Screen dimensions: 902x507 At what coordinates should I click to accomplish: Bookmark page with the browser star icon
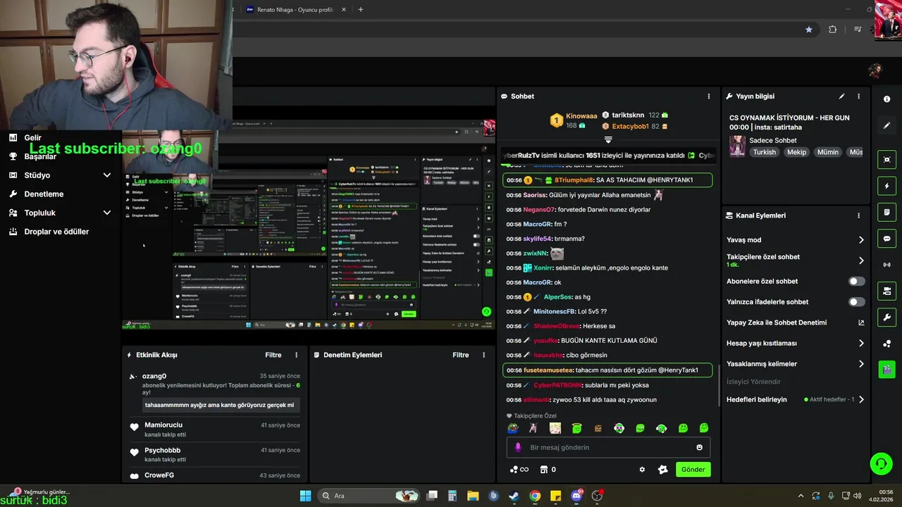[x=808, y=30]
